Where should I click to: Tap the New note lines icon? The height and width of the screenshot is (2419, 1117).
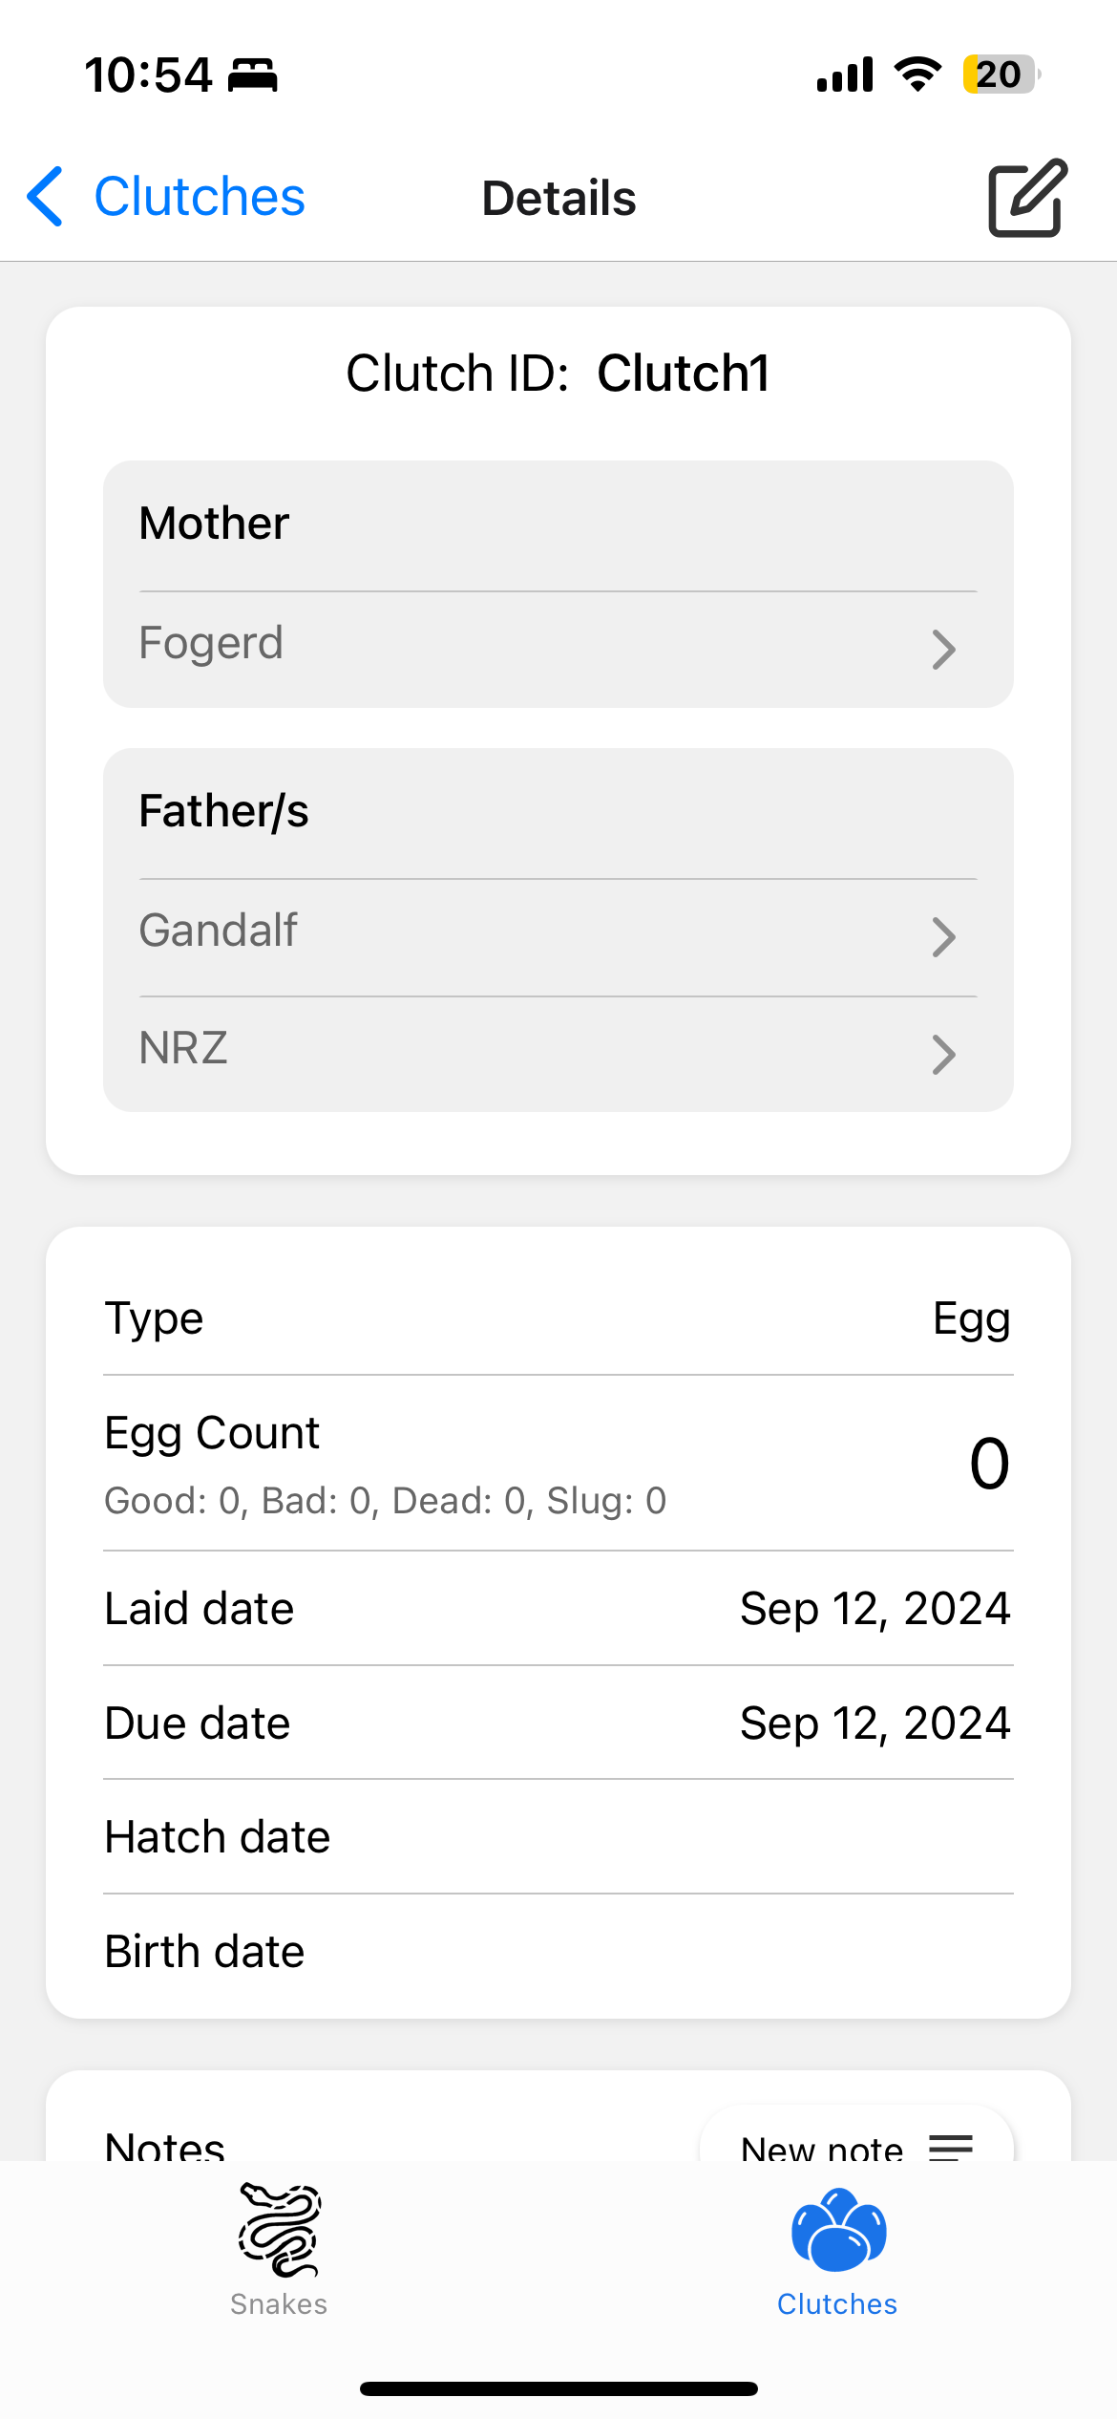951,2148
